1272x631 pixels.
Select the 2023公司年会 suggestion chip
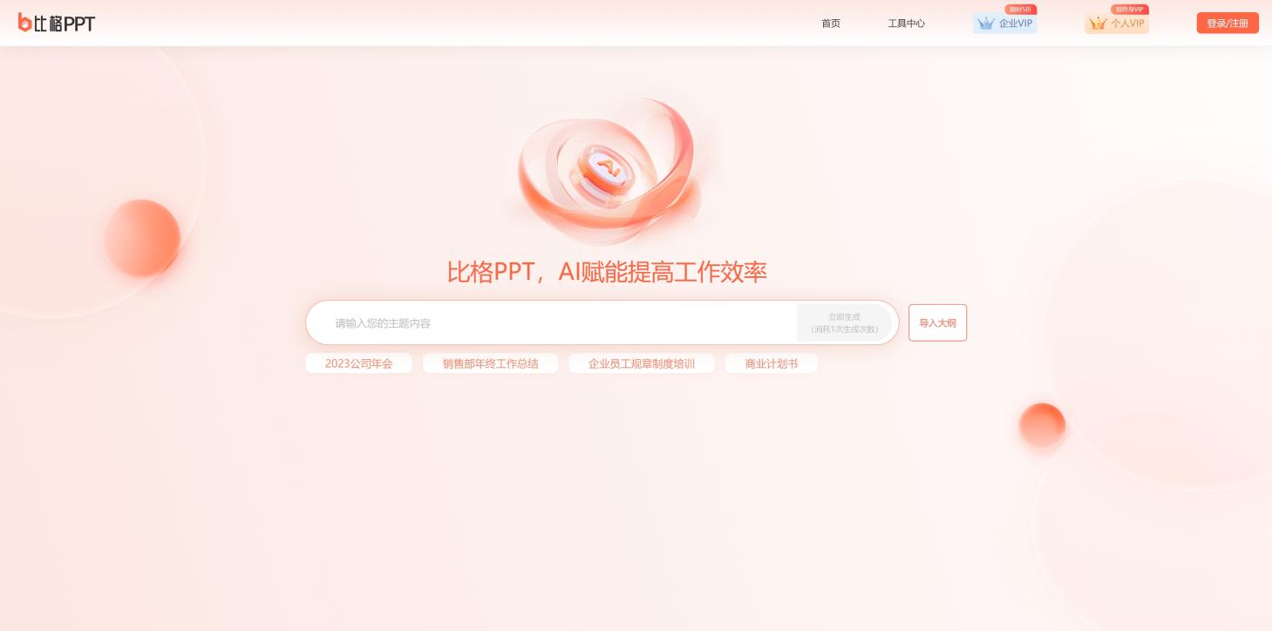point(358,363)
